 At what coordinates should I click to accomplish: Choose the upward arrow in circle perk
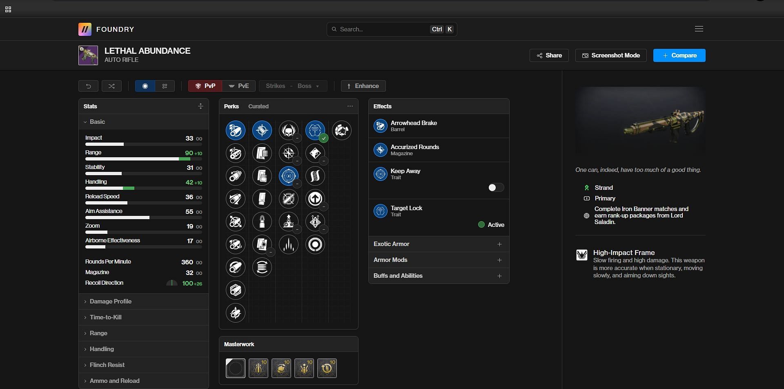click(315, 199)
